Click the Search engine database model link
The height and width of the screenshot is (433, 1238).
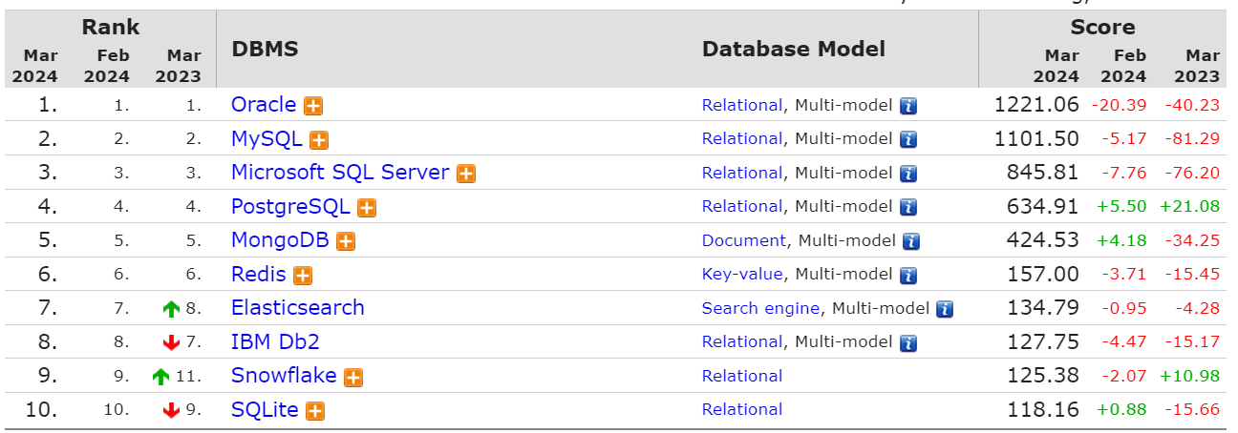click(x=760, y=308)
